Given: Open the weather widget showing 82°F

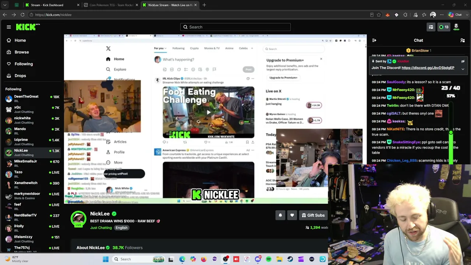Looking at the screenshot, I should [x=16, y=259].
